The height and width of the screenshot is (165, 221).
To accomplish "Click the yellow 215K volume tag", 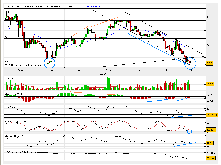I will [210, 84].
